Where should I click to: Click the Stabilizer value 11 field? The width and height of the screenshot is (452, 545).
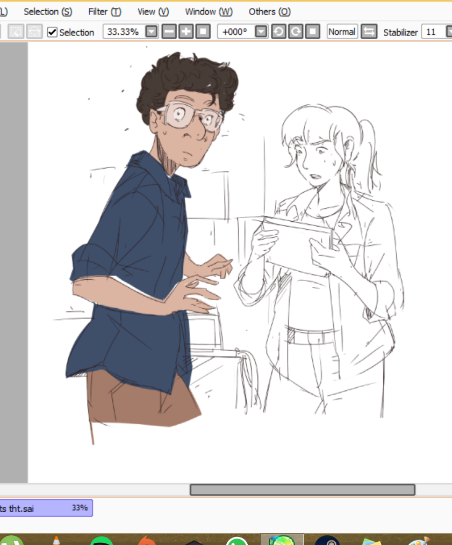pyautogui.click(x=434, y=32)
